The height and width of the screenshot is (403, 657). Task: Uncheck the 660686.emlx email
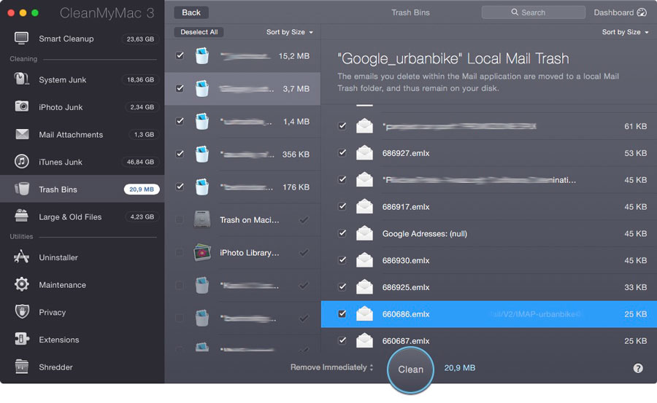coord(342,313)
